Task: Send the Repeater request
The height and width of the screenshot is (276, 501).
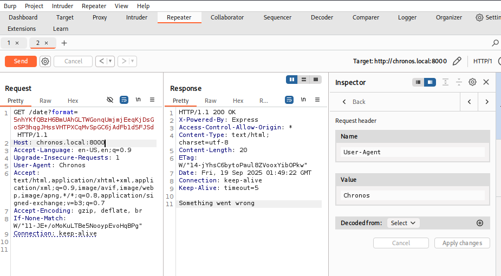Action: click(x=21, y=61)
